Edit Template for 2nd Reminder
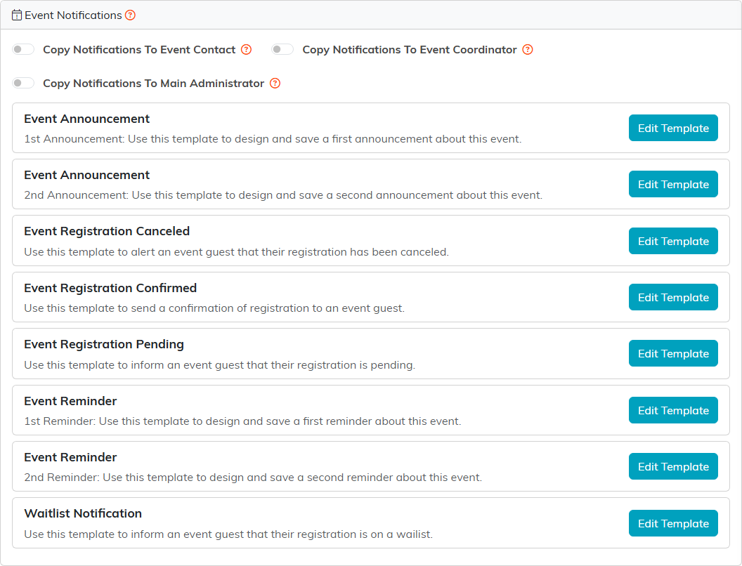The image size is (742, 566). [673, 467]
